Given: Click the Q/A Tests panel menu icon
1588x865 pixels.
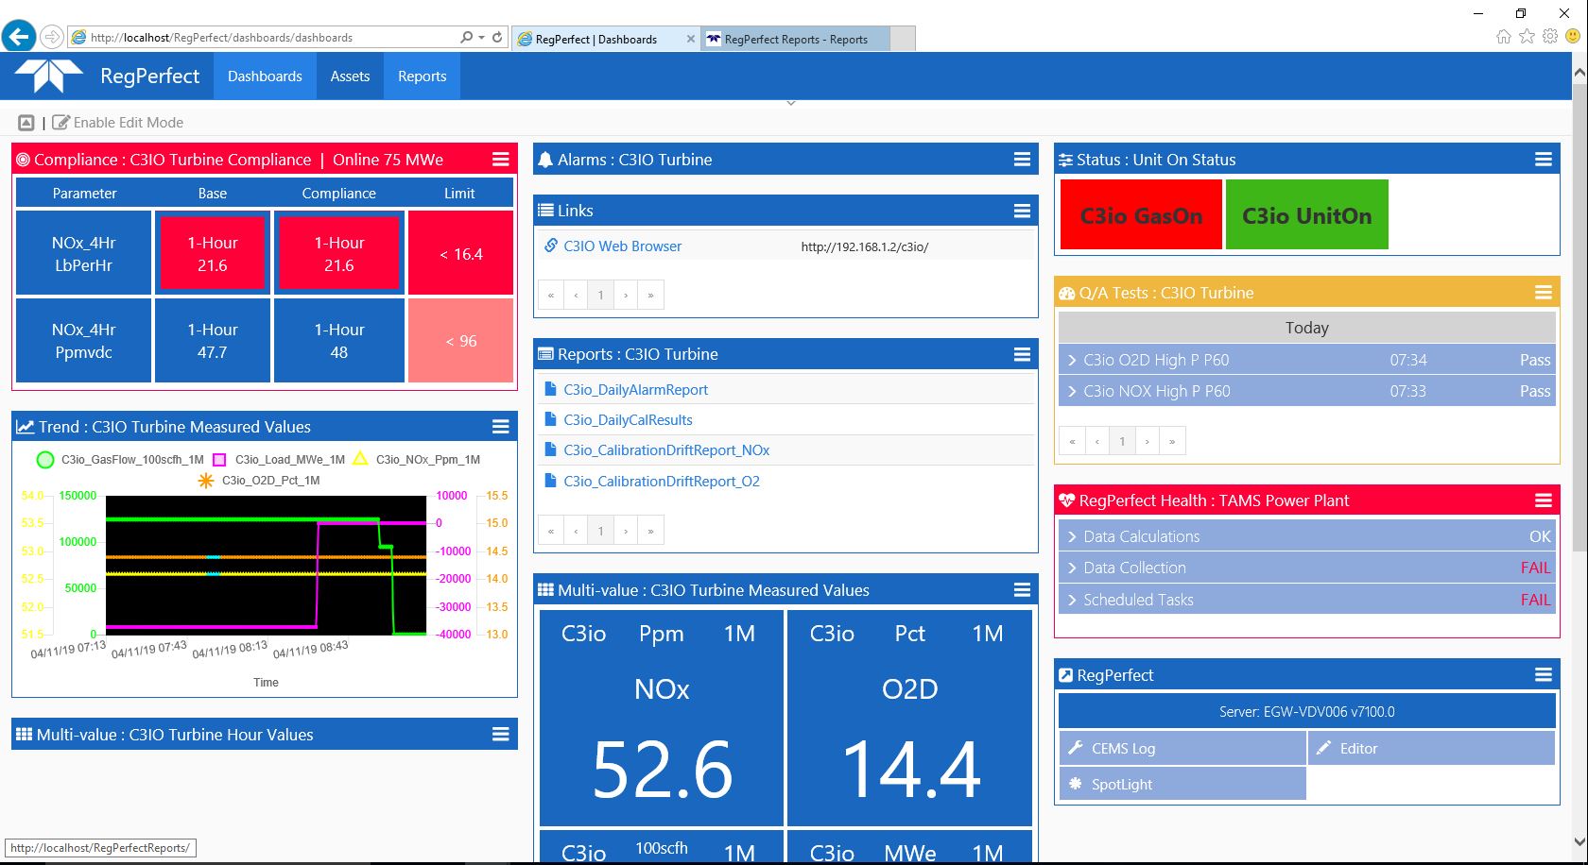Looking at the screenshot, I should click(x=1543, y=293).
